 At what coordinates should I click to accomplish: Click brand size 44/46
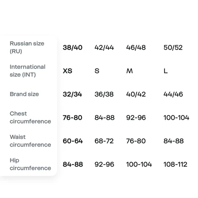click(x=173, y=94)
